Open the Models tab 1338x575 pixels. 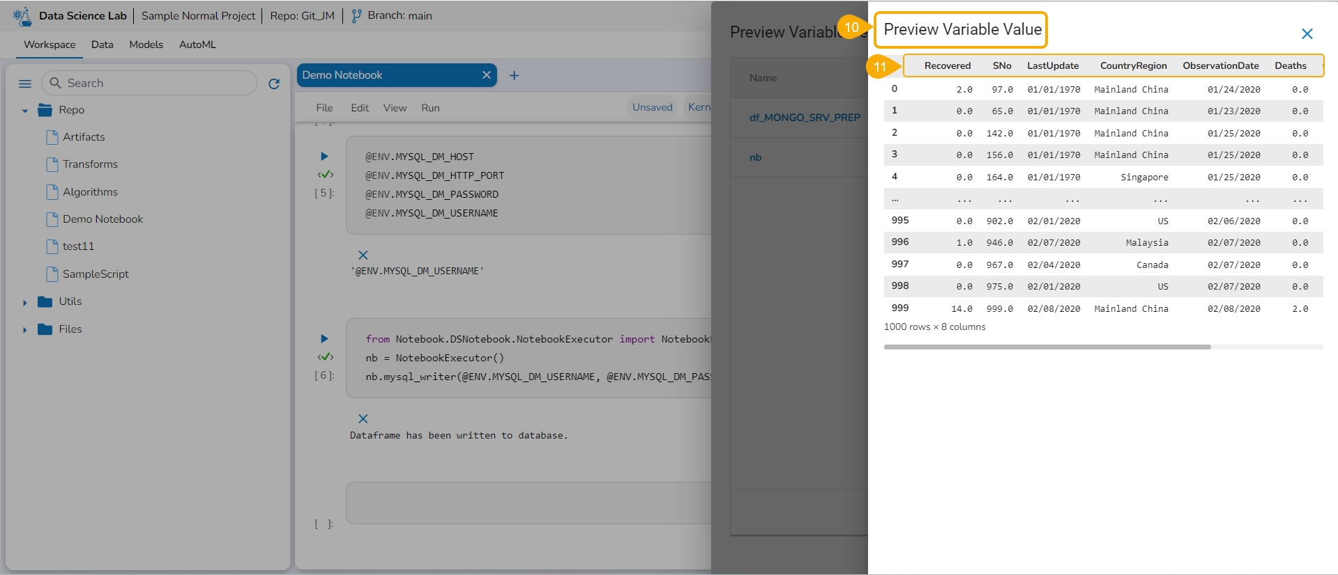click(x=146, y=45)
